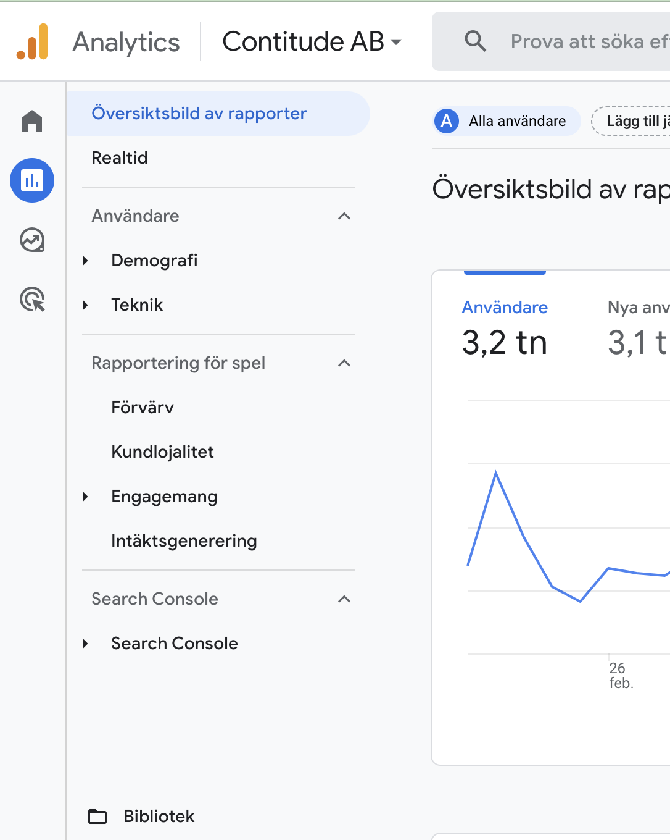Open the Search Console report item
Image resolution: width=670 pixels, height=840 pixels.
(x=175, y=644)
